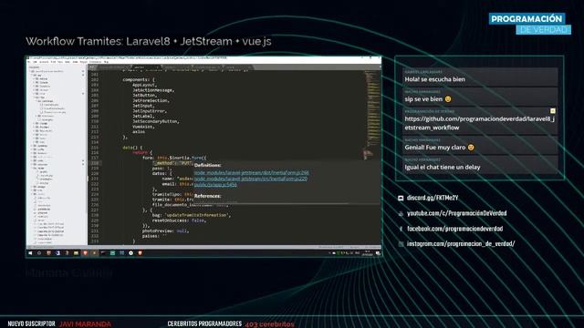This screenshot has height=328, width=584.
Task: Click the white round icon in the taskbar
Action: point(131,253)
